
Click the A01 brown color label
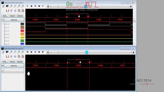pos(22,28)
